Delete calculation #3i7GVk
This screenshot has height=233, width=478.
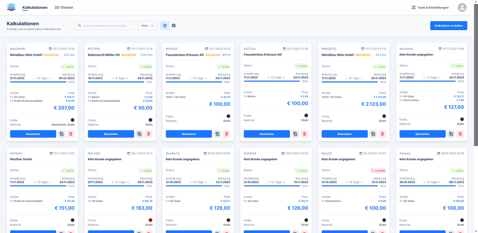point(305,134)
